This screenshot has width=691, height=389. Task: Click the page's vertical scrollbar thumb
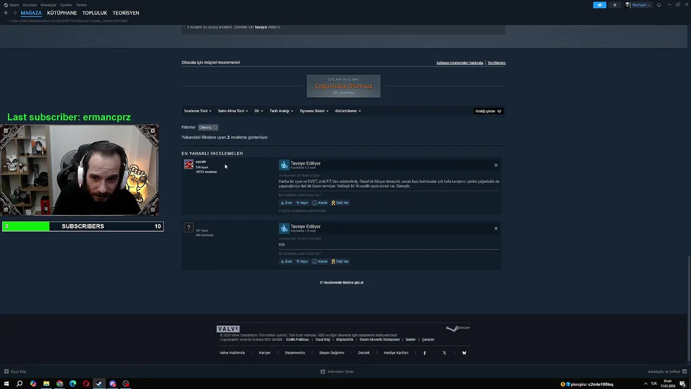pyautogui.click(x=689, y=308)
